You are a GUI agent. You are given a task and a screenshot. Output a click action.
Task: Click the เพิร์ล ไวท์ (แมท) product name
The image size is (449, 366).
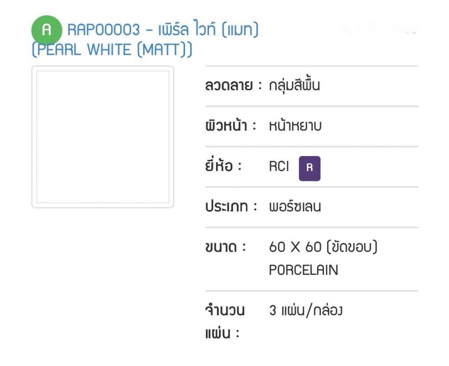[208, 29]
